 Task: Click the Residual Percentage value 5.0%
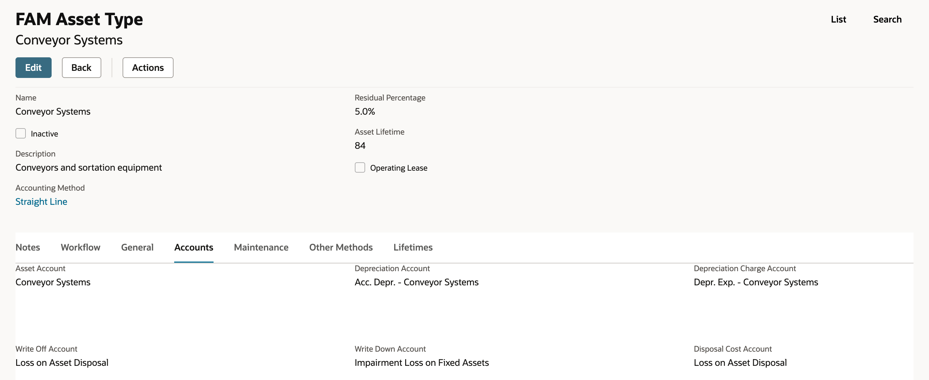pos(365,112)
